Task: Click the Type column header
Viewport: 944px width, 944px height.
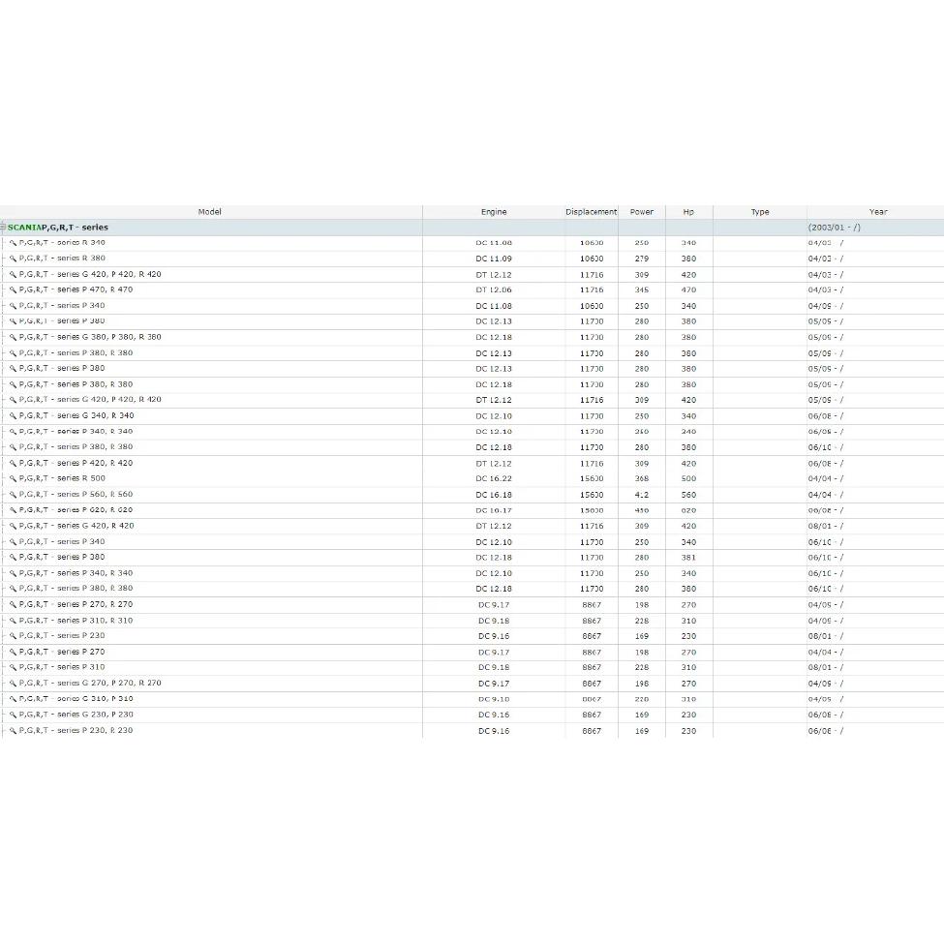Action: tap(760, 212)
